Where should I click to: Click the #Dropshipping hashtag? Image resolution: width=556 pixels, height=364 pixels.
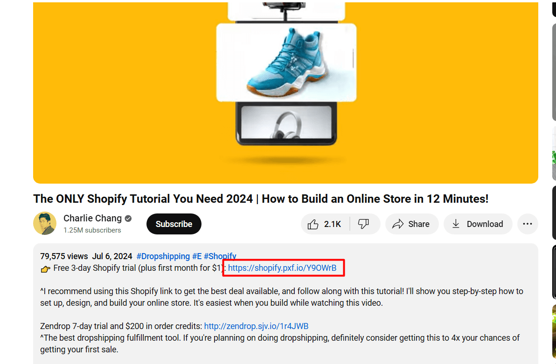[163, 256]
